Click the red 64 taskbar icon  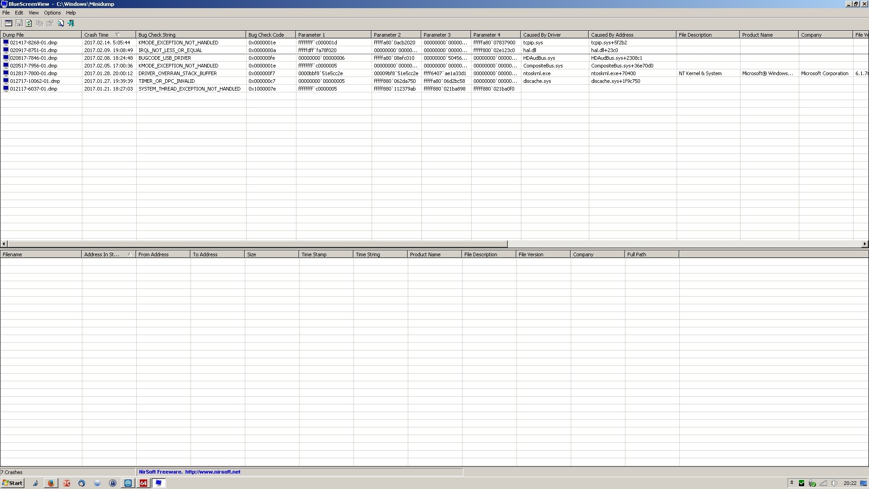pyautogui.click(x=143, y=483)
